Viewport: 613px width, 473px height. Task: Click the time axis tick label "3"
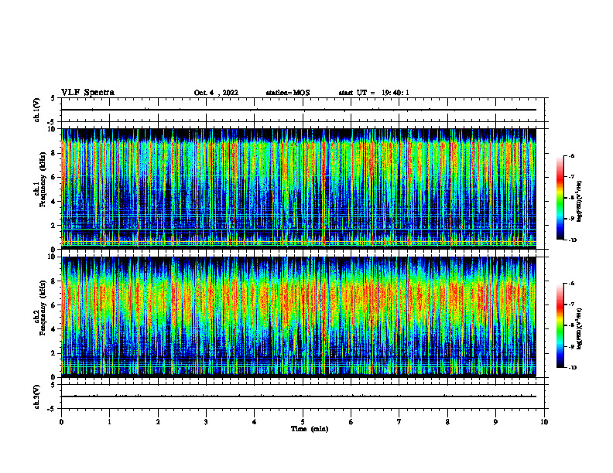206,422
